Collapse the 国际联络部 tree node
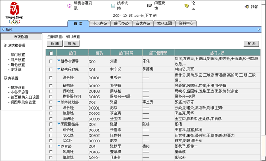The height and width of the screenshot is (161, 266). pos(59,123)
